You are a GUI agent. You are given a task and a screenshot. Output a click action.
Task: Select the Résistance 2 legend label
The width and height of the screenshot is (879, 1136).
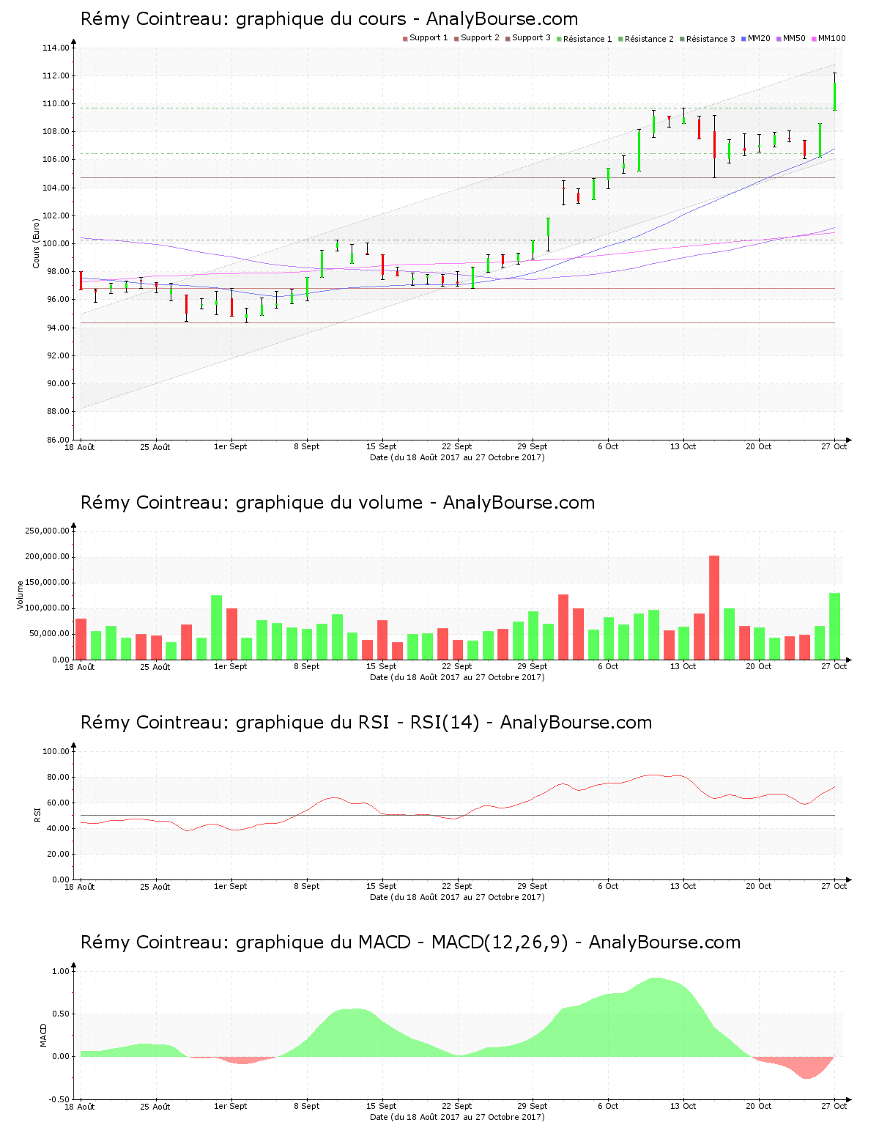(x=649, y=39)
